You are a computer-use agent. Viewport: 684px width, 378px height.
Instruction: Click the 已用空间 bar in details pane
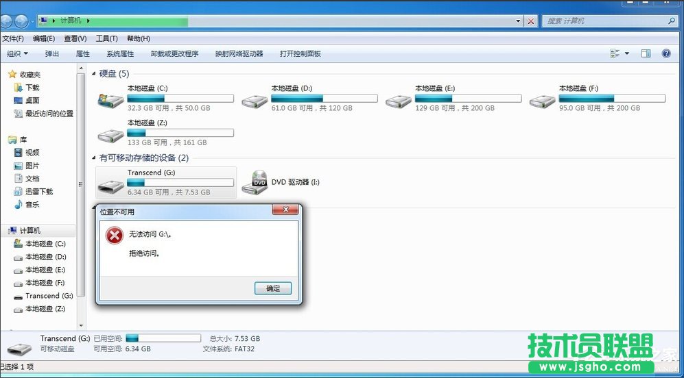(163, 338)
